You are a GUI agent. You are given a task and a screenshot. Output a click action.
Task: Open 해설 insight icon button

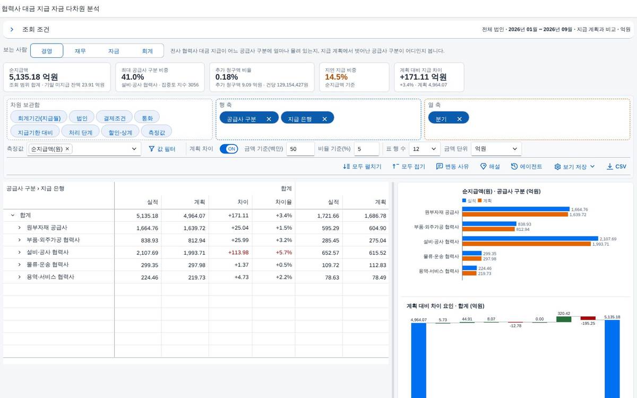click(490, 167)
